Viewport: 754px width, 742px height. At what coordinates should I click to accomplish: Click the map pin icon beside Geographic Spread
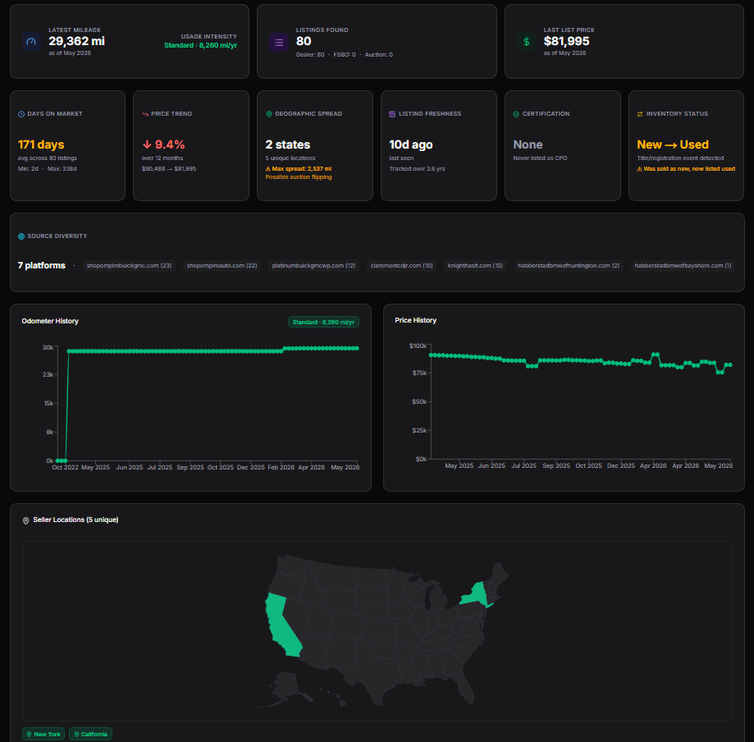[x=269, y=114]
